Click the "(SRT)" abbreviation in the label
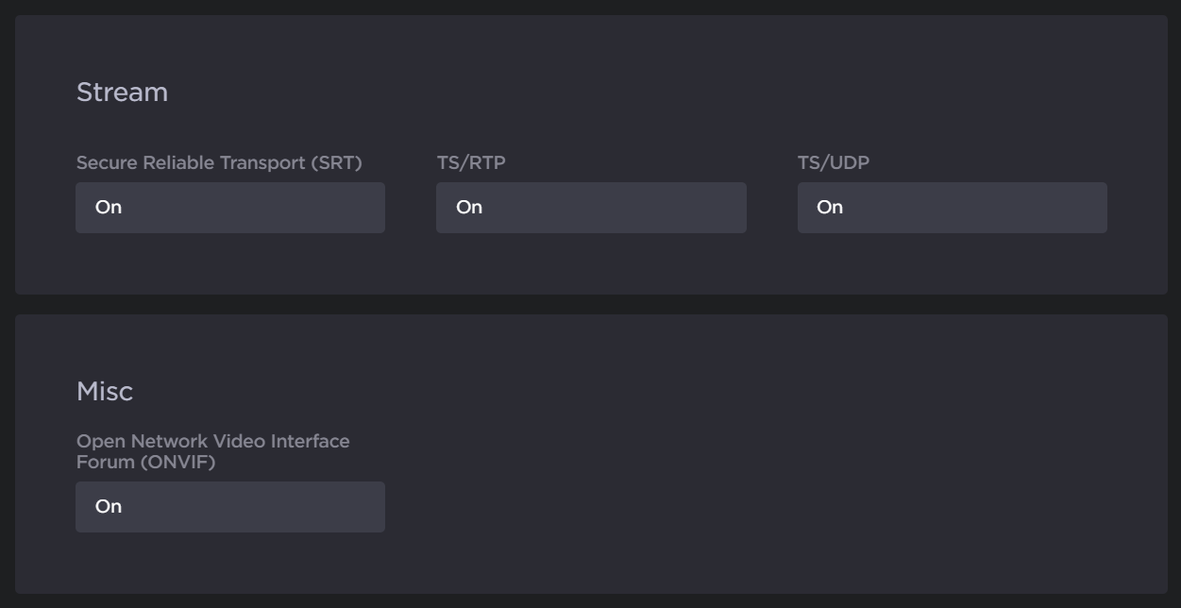Viewport: 1181px width, 608px height. tap(335, 162)
